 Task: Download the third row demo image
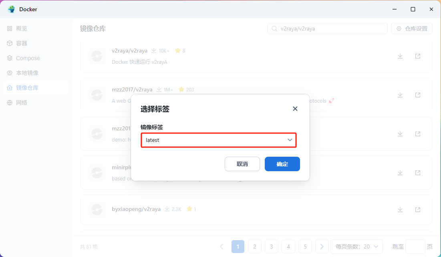[x=400, y=134]
